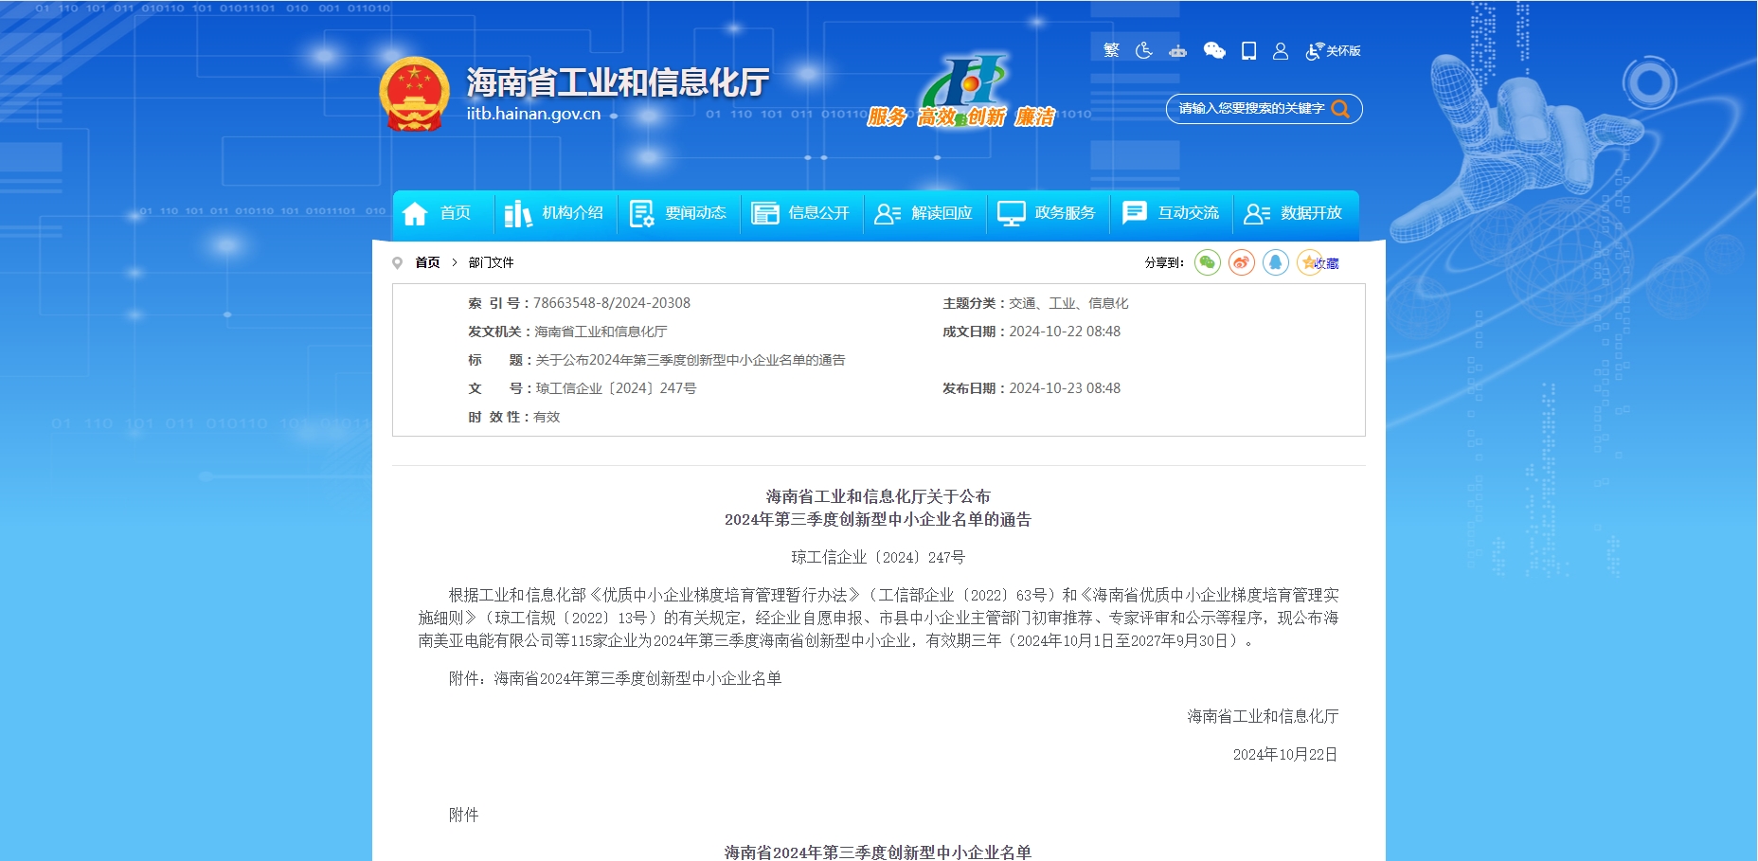Focus the keyword search input field

[x=1250, y=109]
